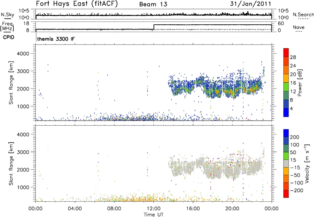This screenshot has height=217, width=314.
Task: Click the "28" label on Power color bar
Action: coord(293,57)
